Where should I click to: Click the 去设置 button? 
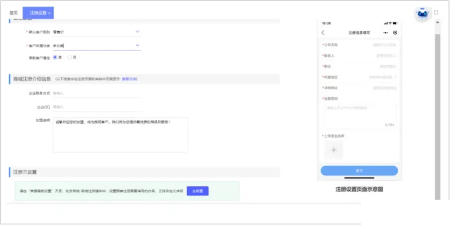pyautogui.click(x=198, y=191)
